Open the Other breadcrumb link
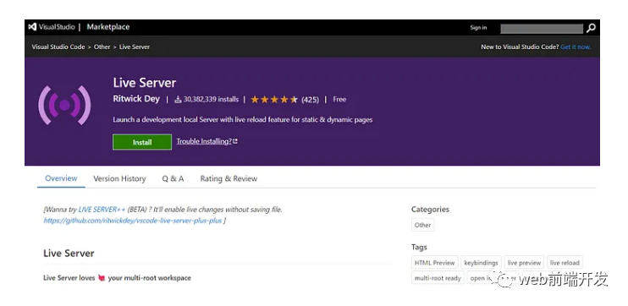 coord(102,46)
